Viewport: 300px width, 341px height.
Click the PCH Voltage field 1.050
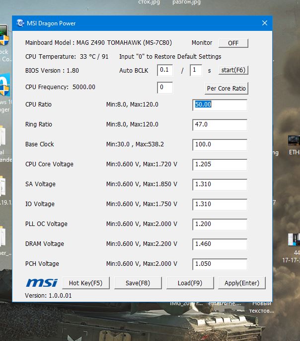220,264
